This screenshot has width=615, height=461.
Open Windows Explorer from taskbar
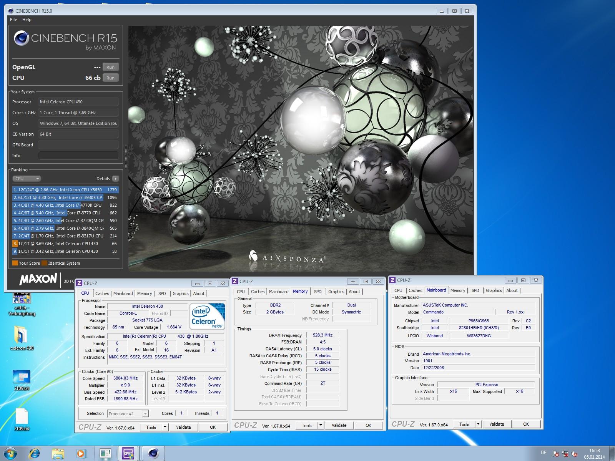pyautogui.click(x=58, y=453)
